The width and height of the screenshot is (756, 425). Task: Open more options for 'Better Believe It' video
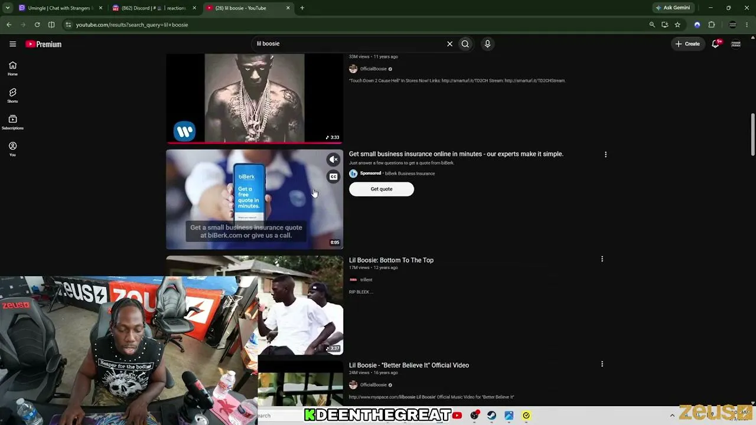[x=602, y=364]
